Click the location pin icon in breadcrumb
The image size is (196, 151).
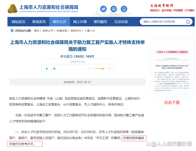12,31
